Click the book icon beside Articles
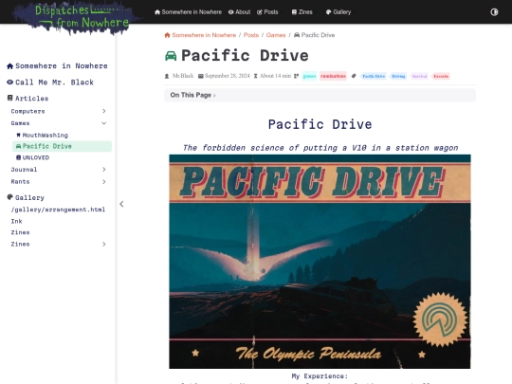 (x=10, y=98)
